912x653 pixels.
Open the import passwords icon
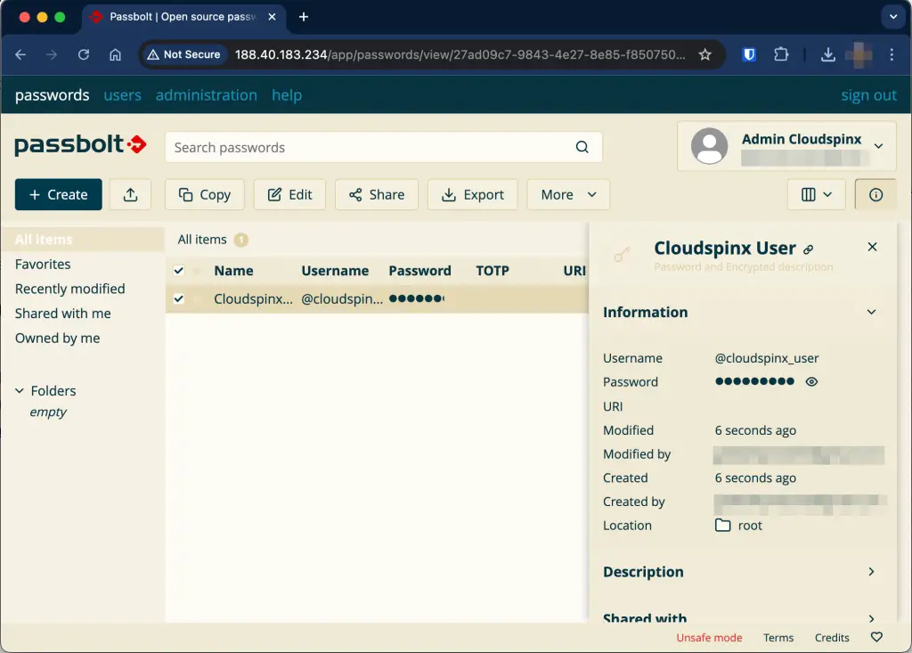tap(130, 194)
